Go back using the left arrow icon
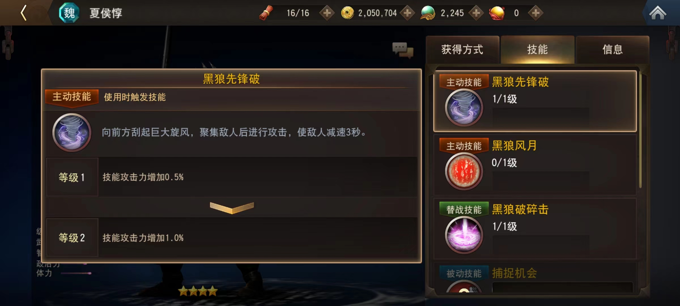 [x=24, y=13]
